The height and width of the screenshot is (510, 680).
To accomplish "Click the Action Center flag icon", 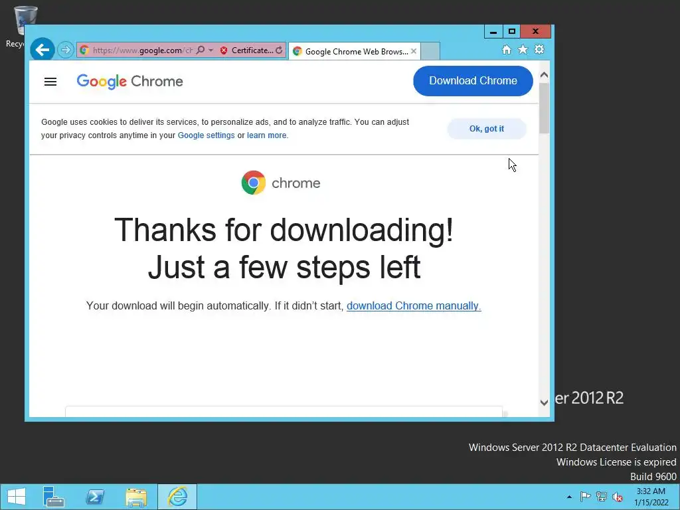I will 585,497.
